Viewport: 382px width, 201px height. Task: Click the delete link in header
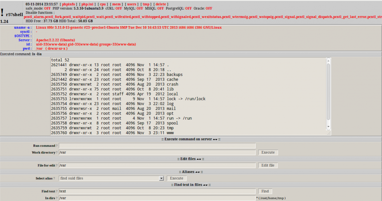tap(161, 4)
